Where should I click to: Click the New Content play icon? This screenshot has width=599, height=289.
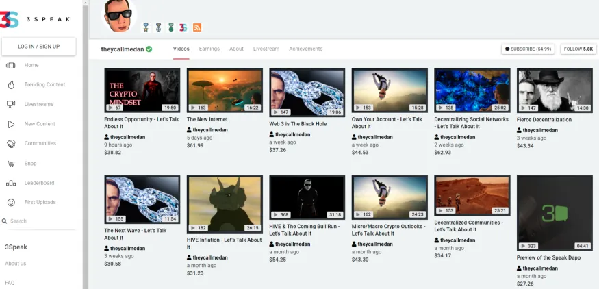pos(11,124)
